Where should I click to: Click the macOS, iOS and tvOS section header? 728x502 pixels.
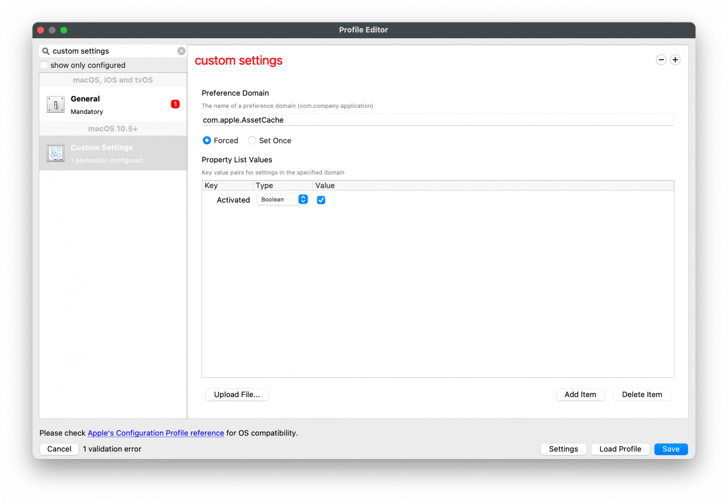(113, 80)
